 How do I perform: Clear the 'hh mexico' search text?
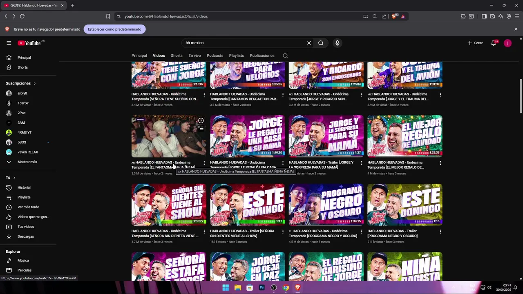[309, 43]
